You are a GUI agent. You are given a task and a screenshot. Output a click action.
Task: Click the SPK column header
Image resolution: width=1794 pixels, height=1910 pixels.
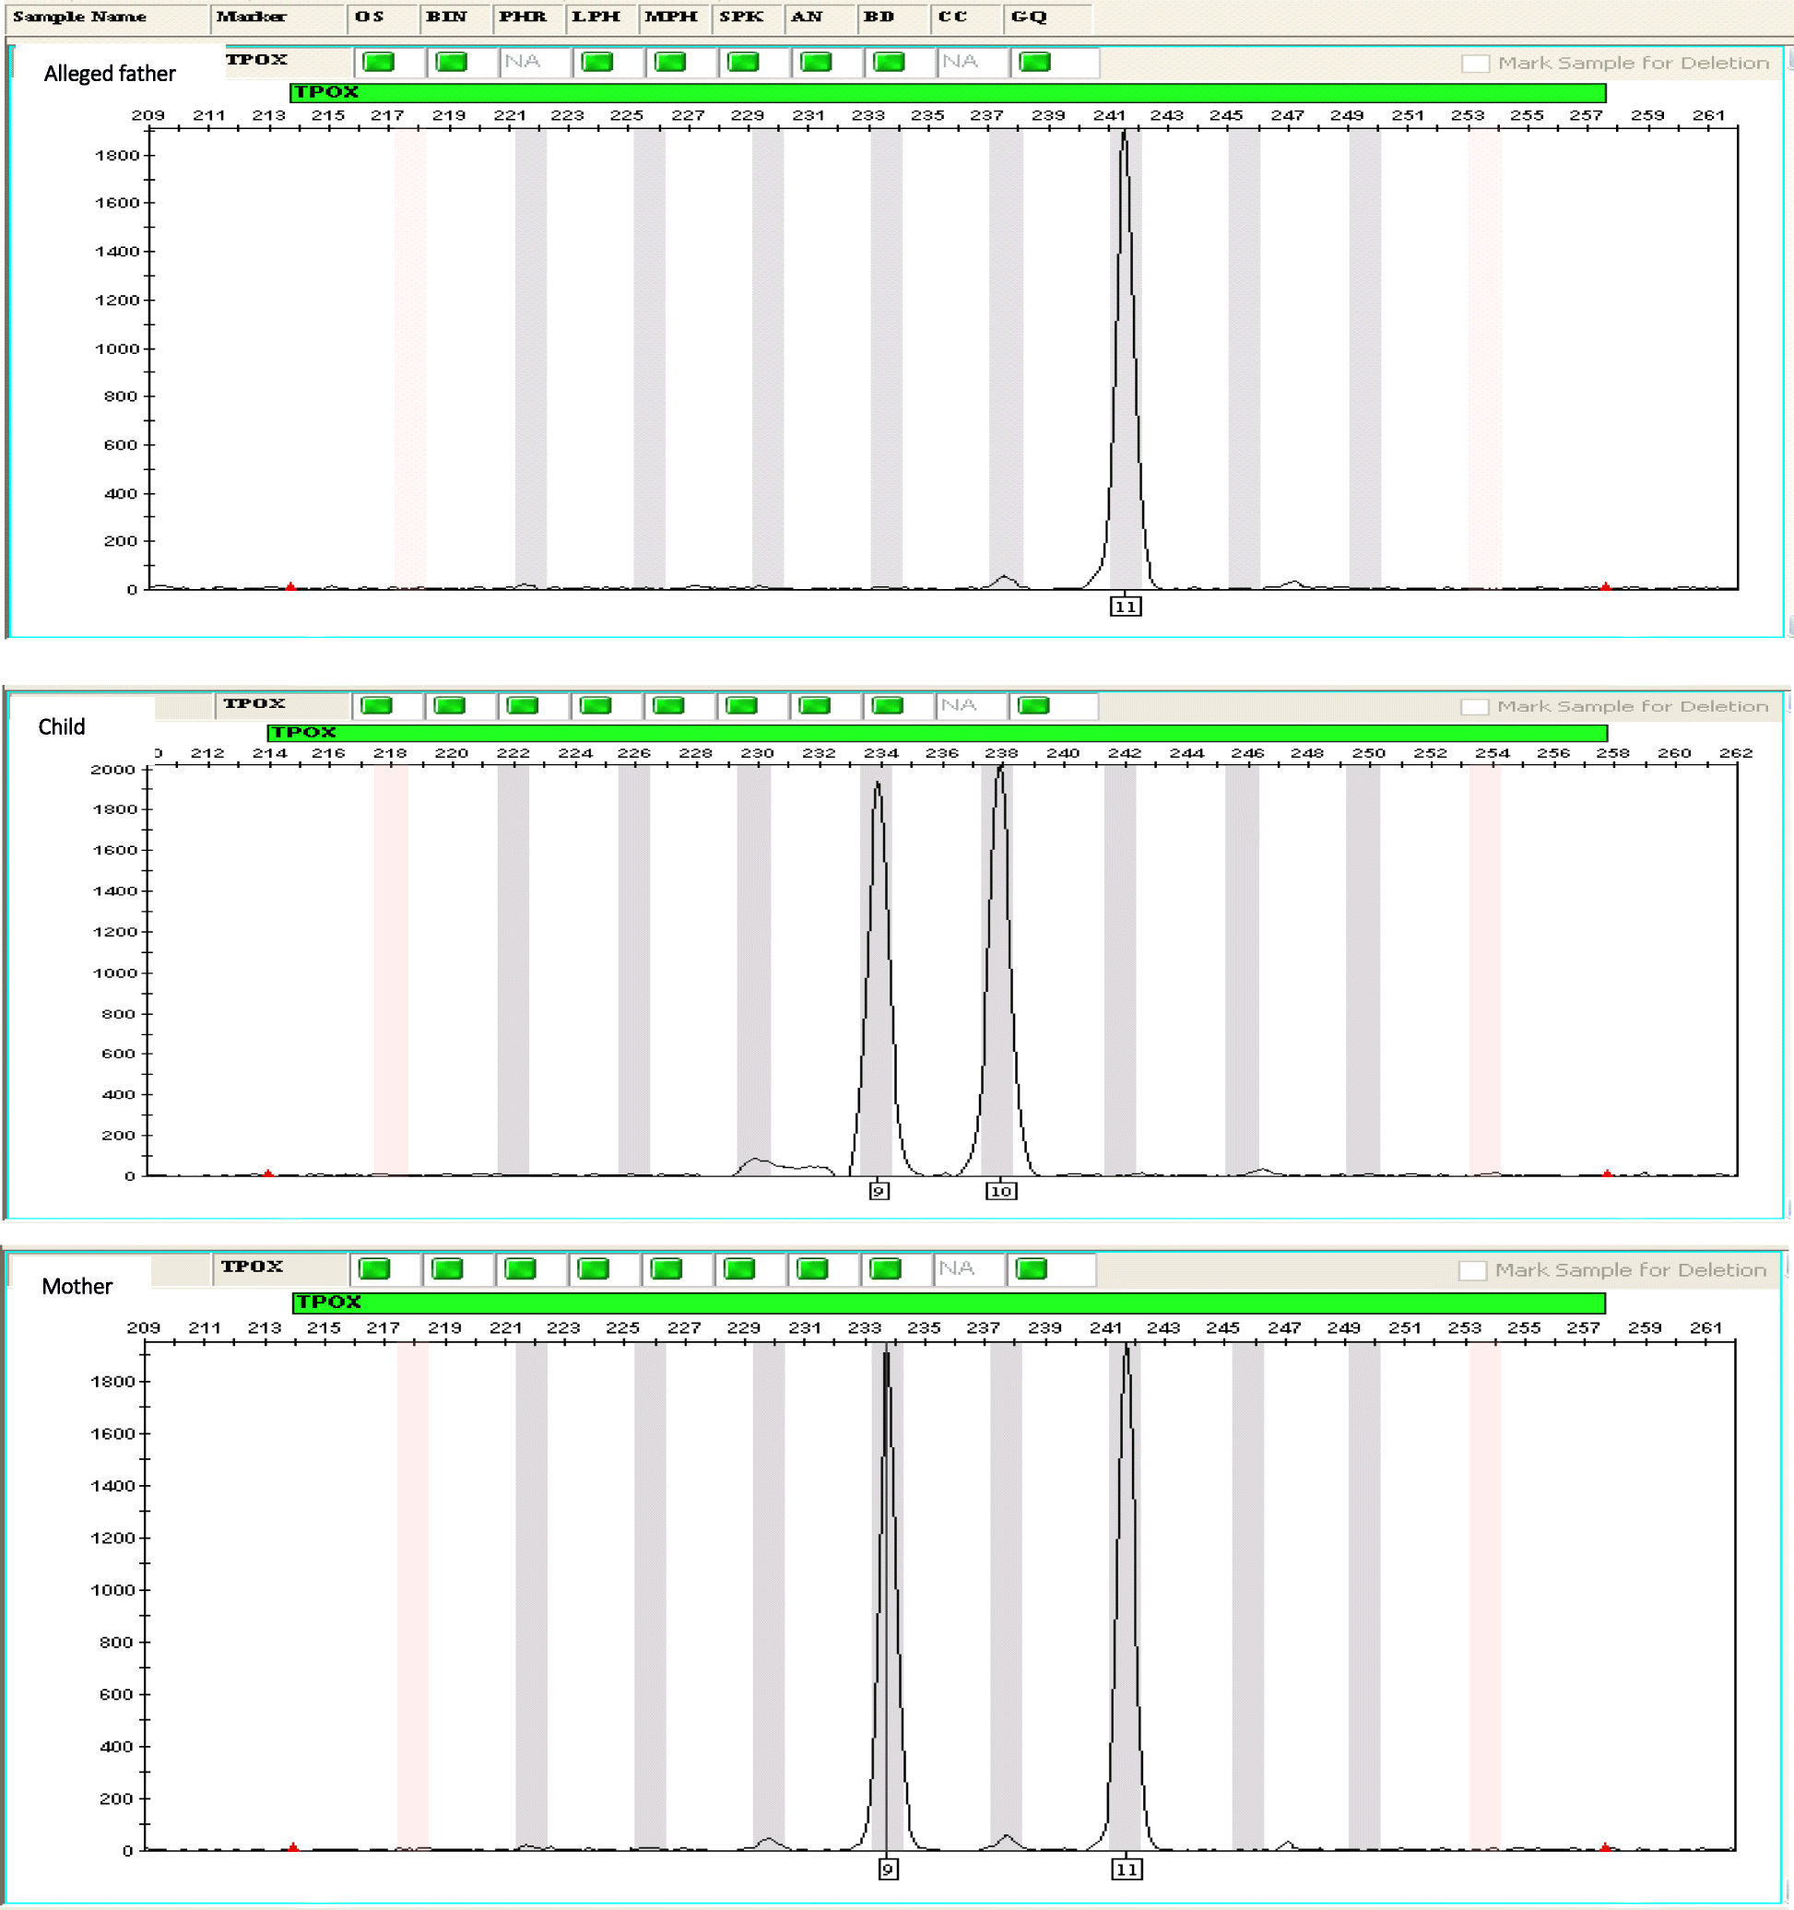(x=749, y=18)
